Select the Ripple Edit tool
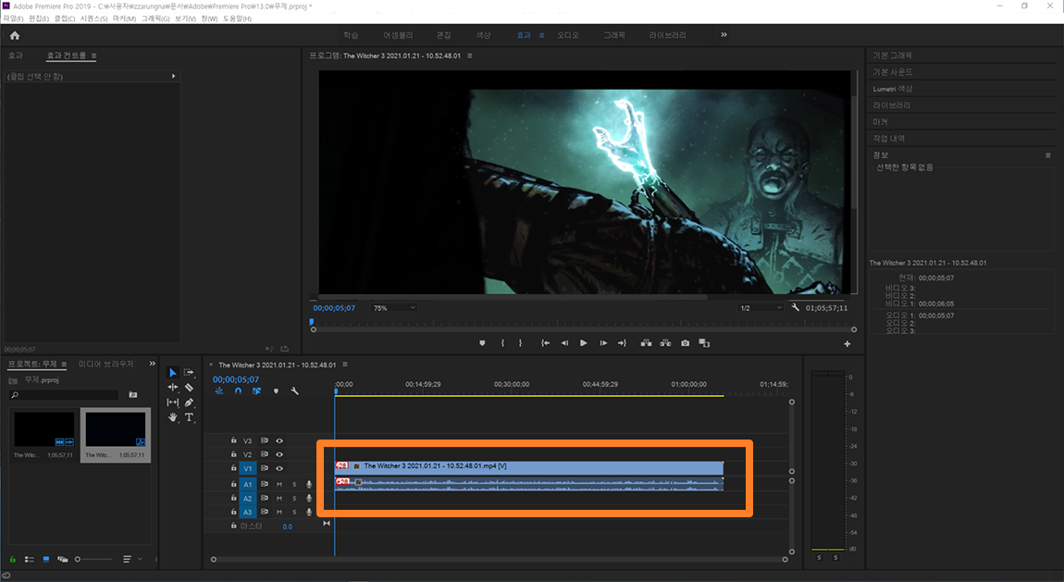 [x=172, y=388]
